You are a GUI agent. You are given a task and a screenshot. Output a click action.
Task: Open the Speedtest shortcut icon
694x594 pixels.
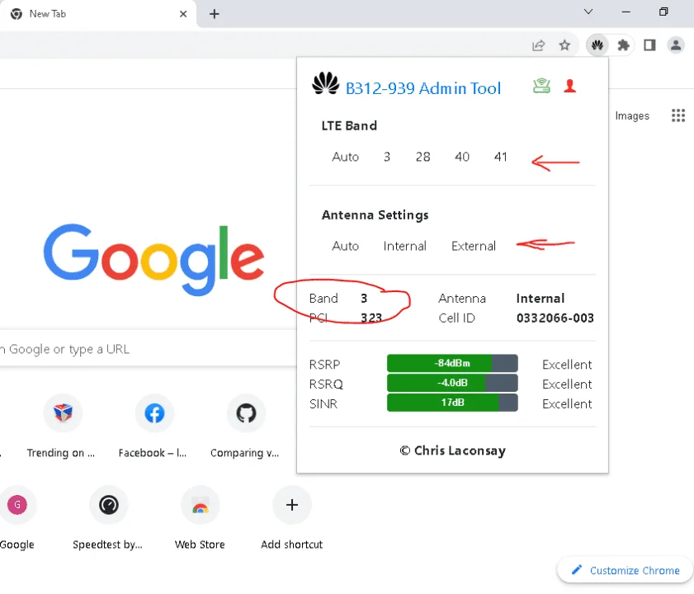108,505
